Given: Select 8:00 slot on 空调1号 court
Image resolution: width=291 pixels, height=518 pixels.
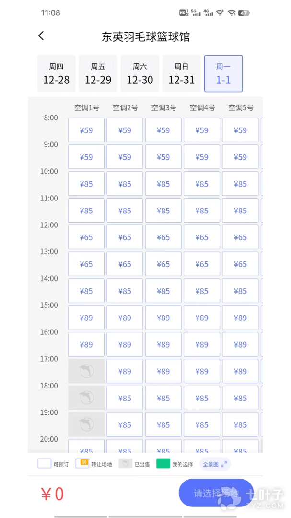Looking at the screenshot, I should click(x=86, y=130).
